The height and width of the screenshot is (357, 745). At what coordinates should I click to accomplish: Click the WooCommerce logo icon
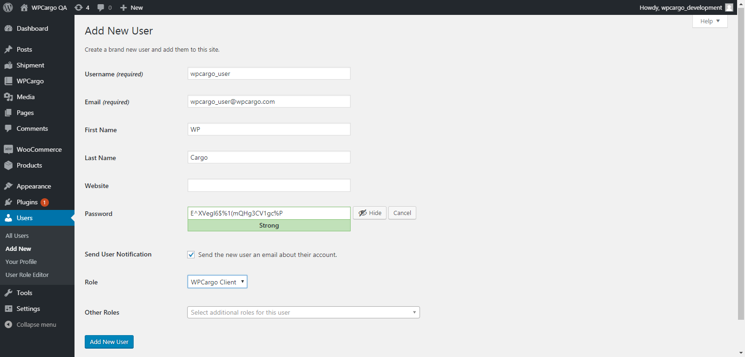(x=8, y=149)
